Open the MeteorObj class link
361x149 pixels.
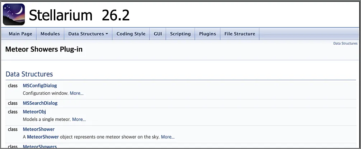coord(34,111)
